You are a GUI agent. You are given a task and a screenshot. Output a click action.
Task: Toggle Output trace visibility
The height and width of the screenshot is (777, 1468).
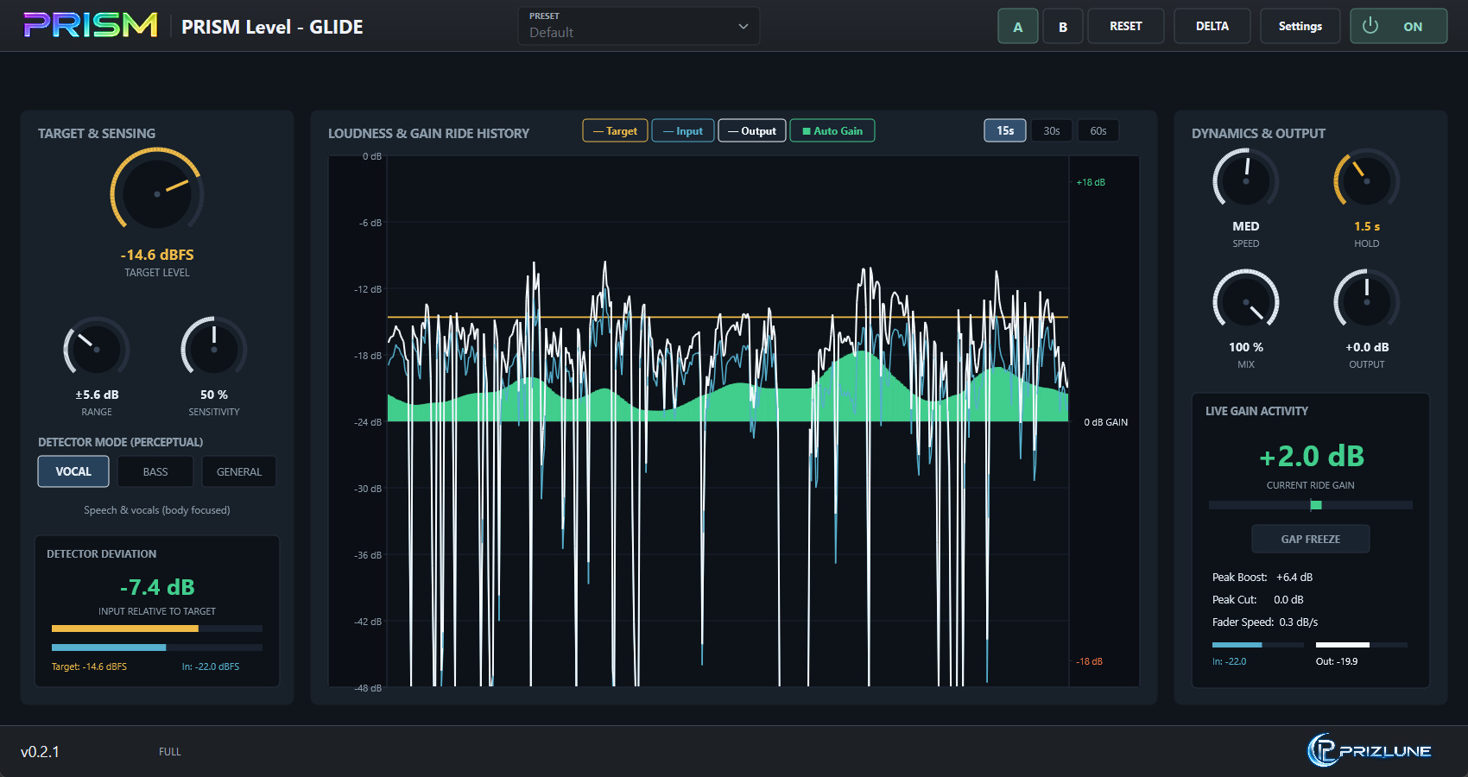(752, 130)
